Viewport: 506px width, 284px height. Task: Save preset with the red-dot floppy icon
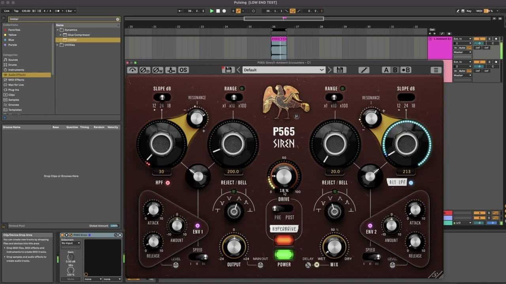228,70
